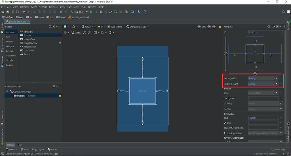Collapse the ConstraintLayout tree node
The height and width of the screenshot is (156, 291).
(x=7, y=91)
